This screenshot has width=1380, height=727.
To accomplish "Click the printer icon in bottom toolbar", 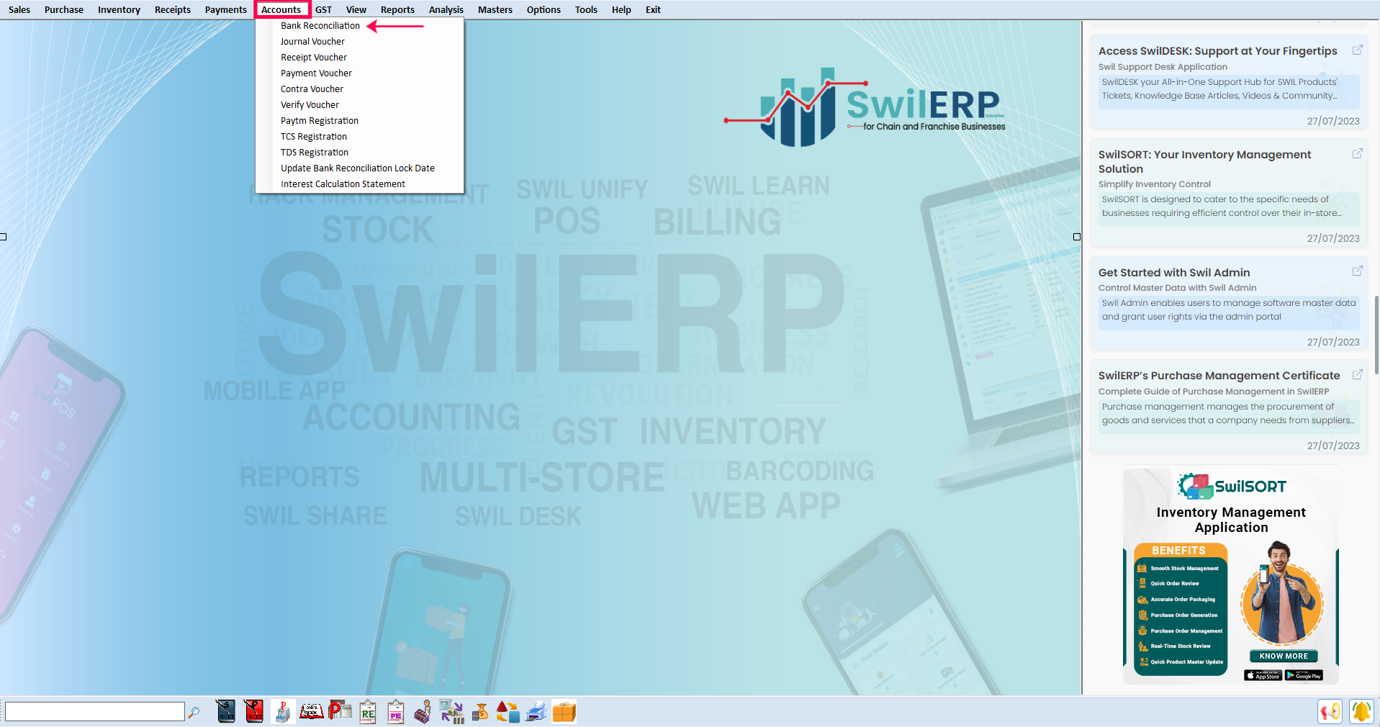I will 536,712.
